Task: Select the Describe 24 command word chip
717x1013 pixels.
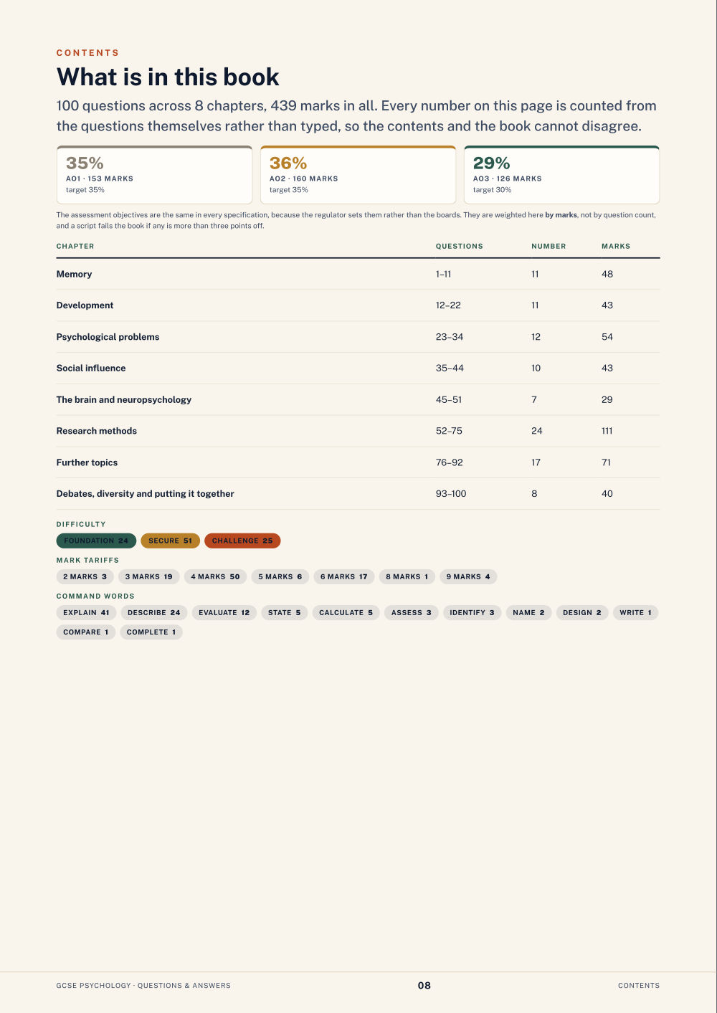Action: pos(154,612)
